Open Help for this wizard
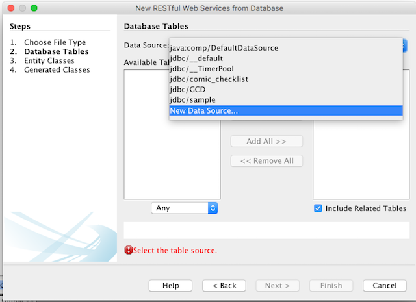 (171, 286)
